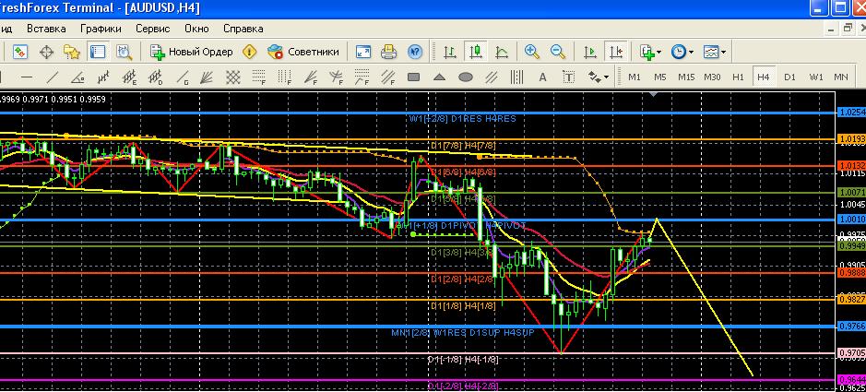Screen dimensions: 866x392
Task: Click the chart shift triangle marker
Action: click(x=654, y=95)
